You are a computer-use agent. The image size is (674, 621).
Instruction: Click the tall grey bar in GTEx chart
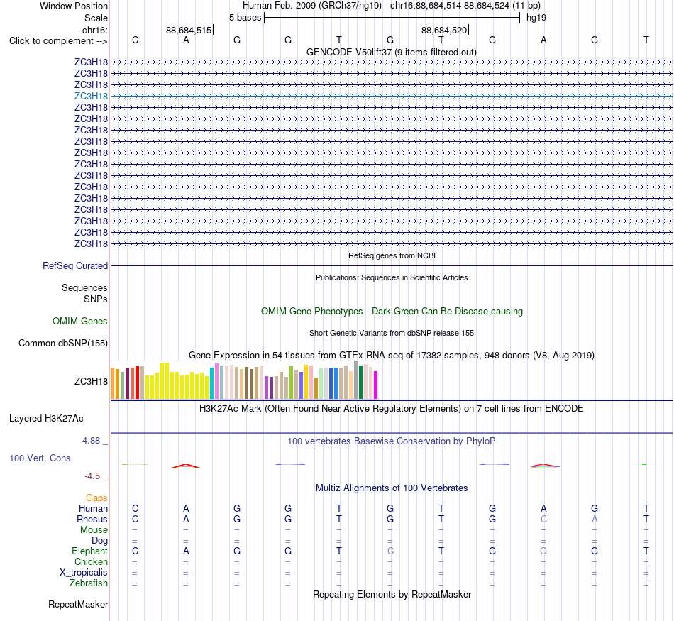(356, 380)
